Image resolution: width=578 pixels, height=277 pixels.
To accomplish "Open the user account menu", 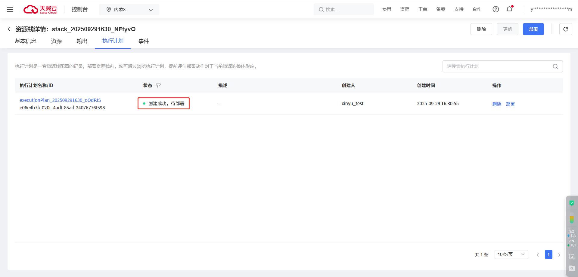I will [x=551, y=9].
